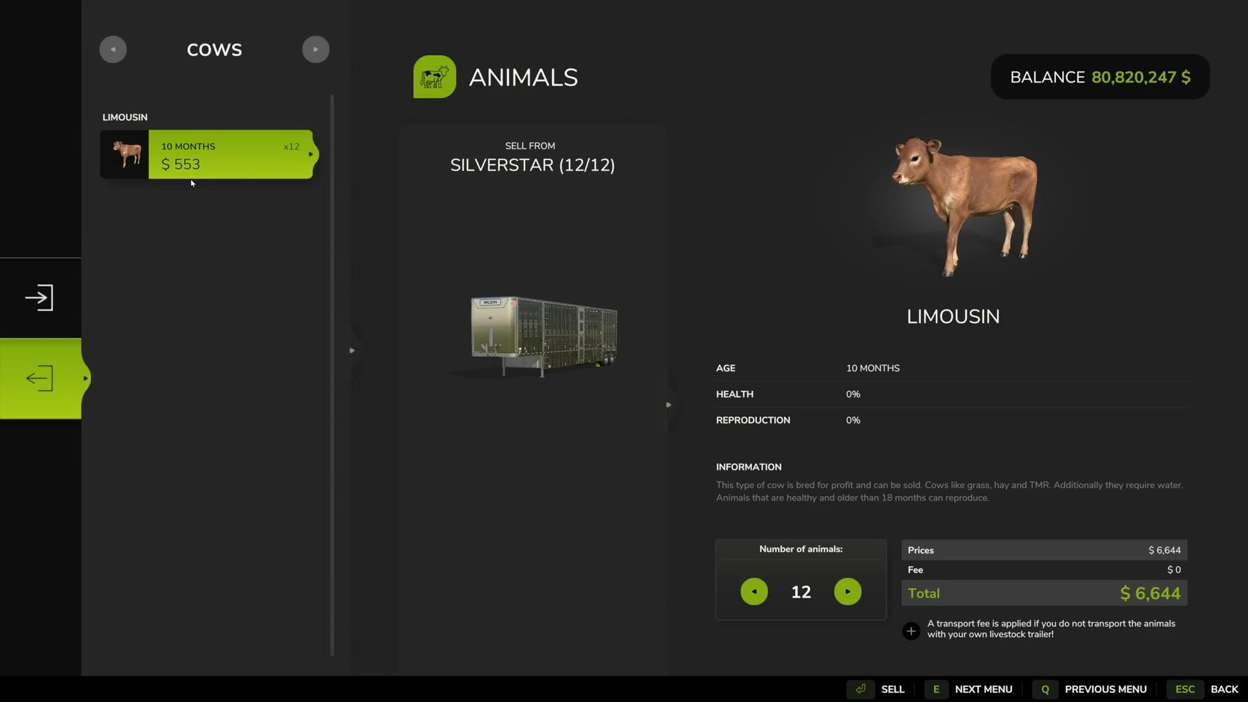Click the REPRODUCTION 0% row
1248x702 pixels.
(x=952, y=421)
